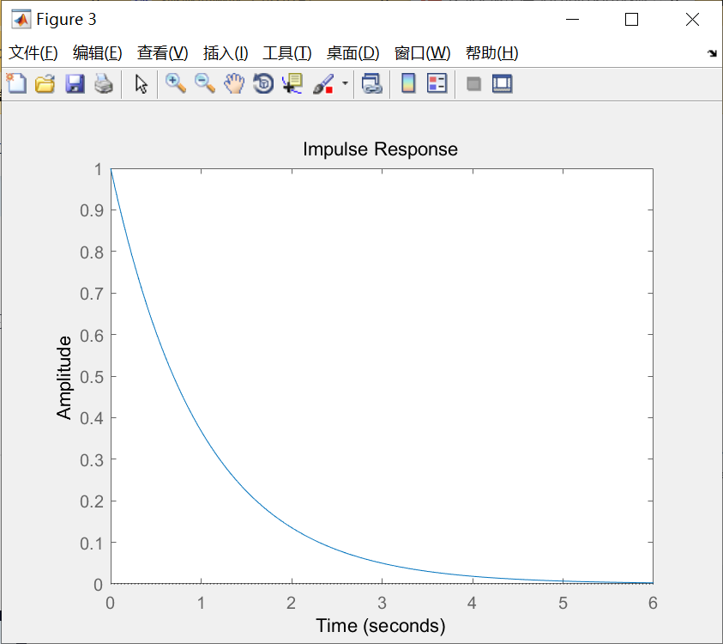Open the 插入 menu
The width and height of the screenshot is (723, 644).
point(225,52)
